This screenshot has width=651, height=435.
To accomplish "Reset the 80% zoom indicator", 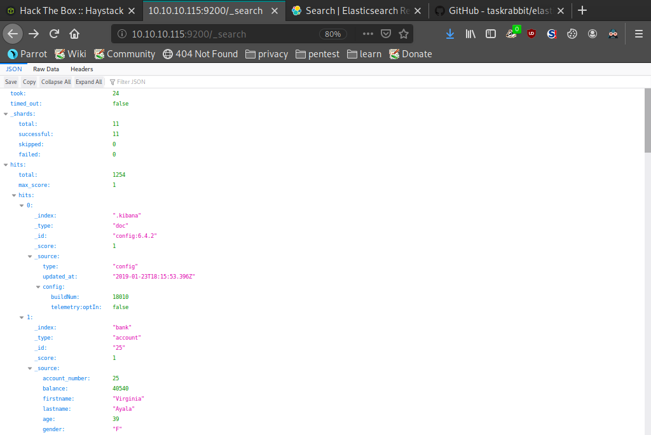I will click(332, 34).
